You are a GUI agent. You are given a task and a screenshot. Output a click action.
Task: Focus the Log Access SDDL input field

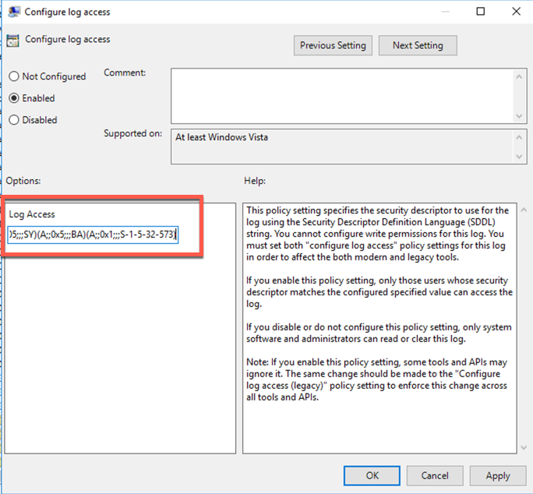[93, 234]
